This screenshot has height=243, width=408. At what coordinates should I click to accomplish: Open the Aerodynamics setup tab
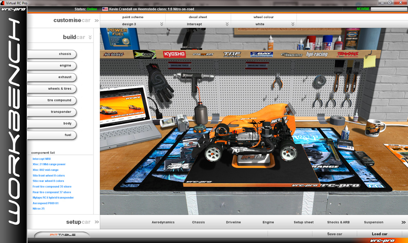pos(163,222)
